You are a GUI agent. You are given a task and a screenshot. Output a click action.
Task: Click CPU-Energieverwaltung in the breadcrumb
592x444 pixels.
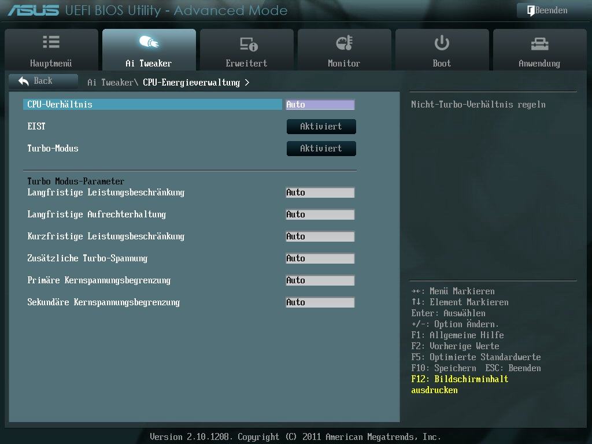coord(191,82)
